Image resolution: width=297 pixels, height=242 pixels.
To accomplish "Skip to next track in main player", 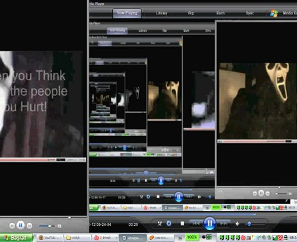I will 224,224.
